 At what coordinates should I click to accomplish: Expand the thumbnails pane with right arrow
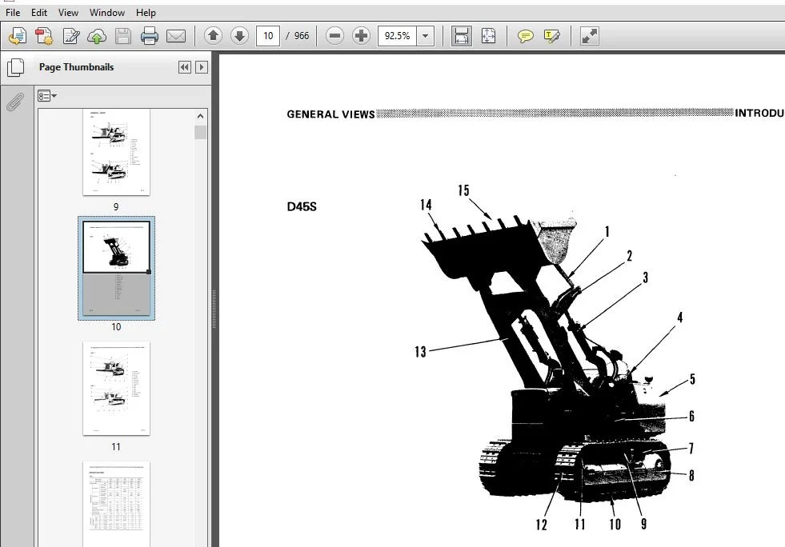pyautogui.click(x=202, y=67)
